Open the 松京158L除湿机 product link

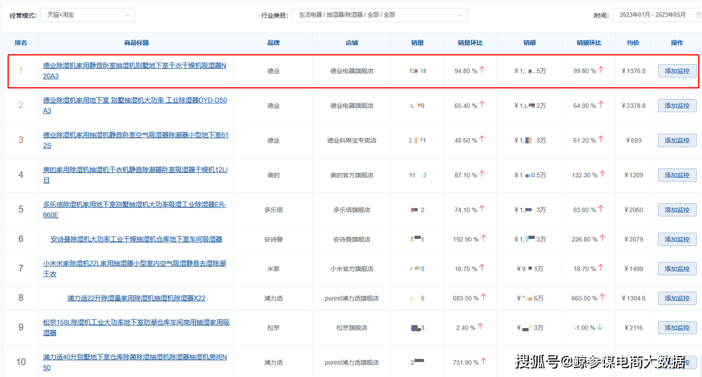136,327
